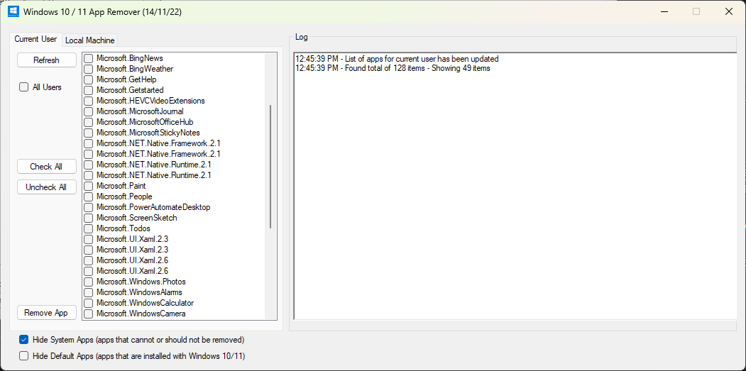Check the Microsoft.People entry checkbox
The height and width of the screenshot is (371, 746).
coord(89,196)
